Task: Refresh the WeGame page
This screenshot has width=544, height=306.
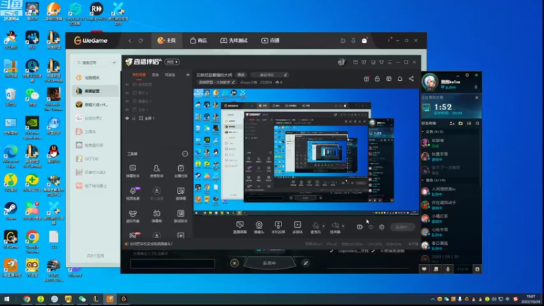Action: [x=141, y=41]
